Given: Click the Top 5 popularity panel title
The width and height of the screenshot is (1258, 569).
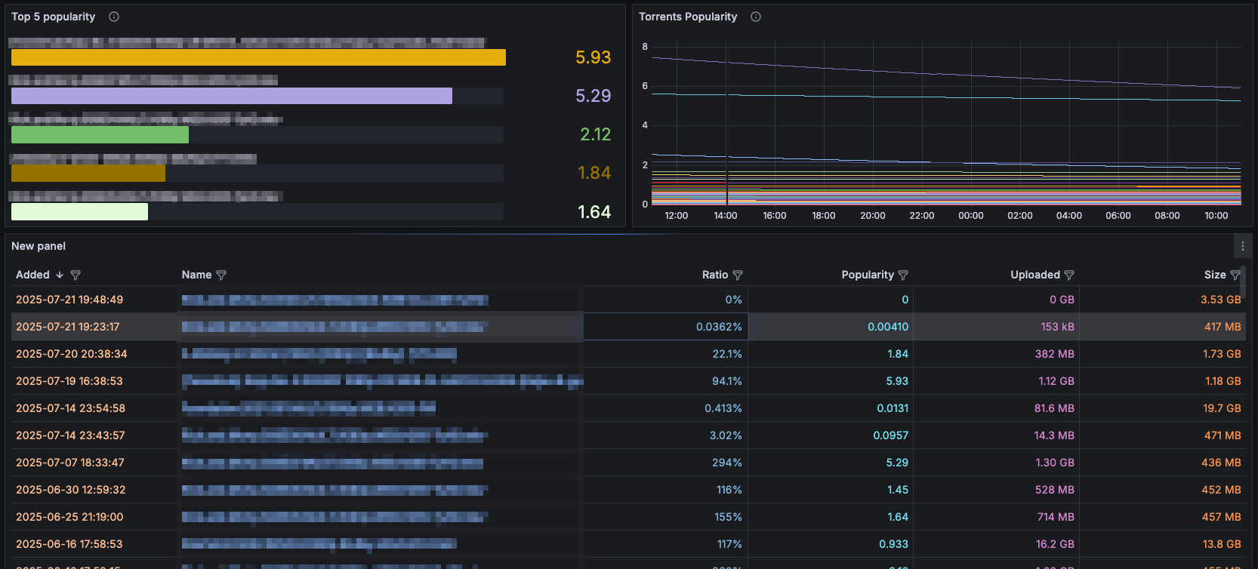Looking at the screenshot, I should (x=53, y=17).
